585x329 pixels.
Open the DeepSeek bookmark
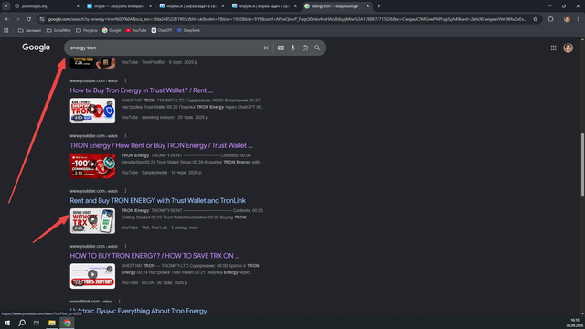(x=188, y=30)
